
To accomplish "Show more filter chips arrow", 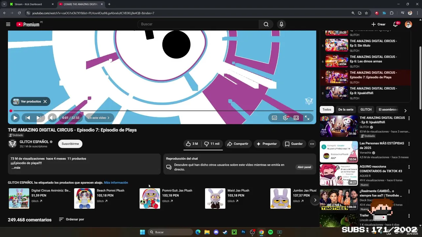I will pyautogui.click(x=406, y=111).
